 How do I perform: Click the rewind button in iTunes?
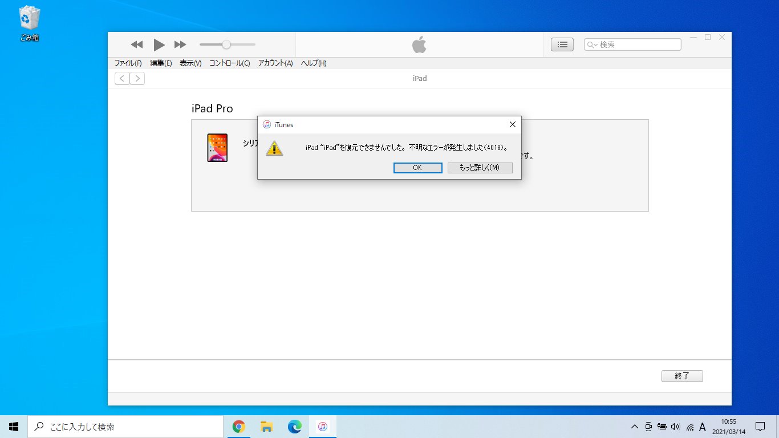pyautogui.click(x=136, y=44)
